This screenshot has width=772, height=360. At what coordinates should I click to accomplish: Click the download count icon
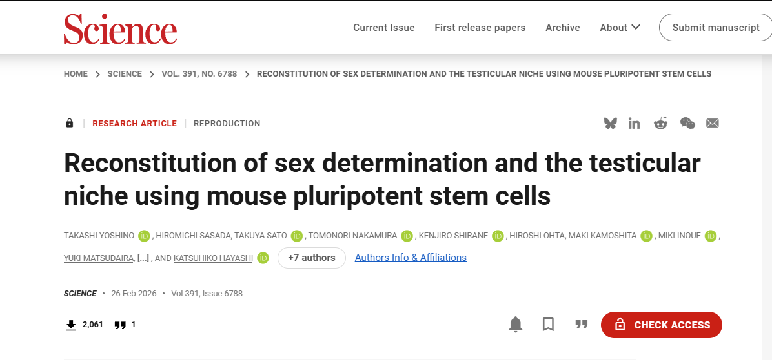71,325
